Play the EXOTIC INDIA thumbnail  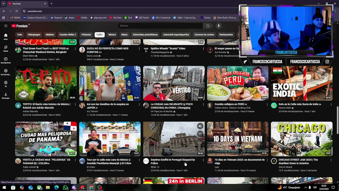pos(302,83)
